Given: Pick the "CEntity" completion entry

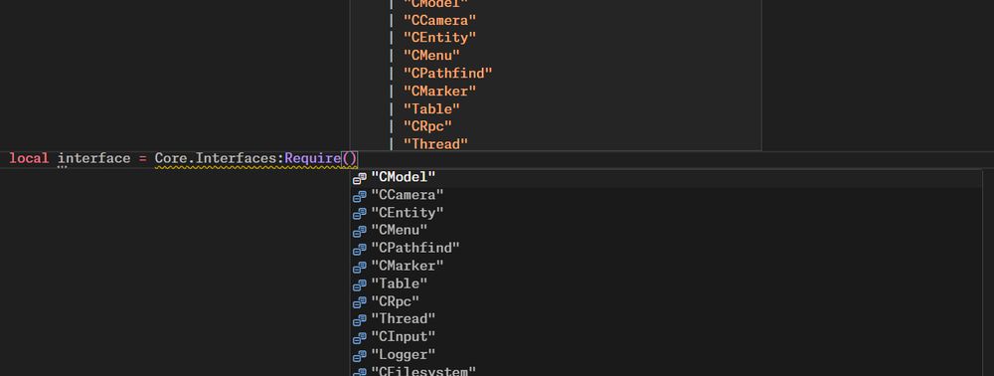Looking at the screenshot, I should (666, 213).
